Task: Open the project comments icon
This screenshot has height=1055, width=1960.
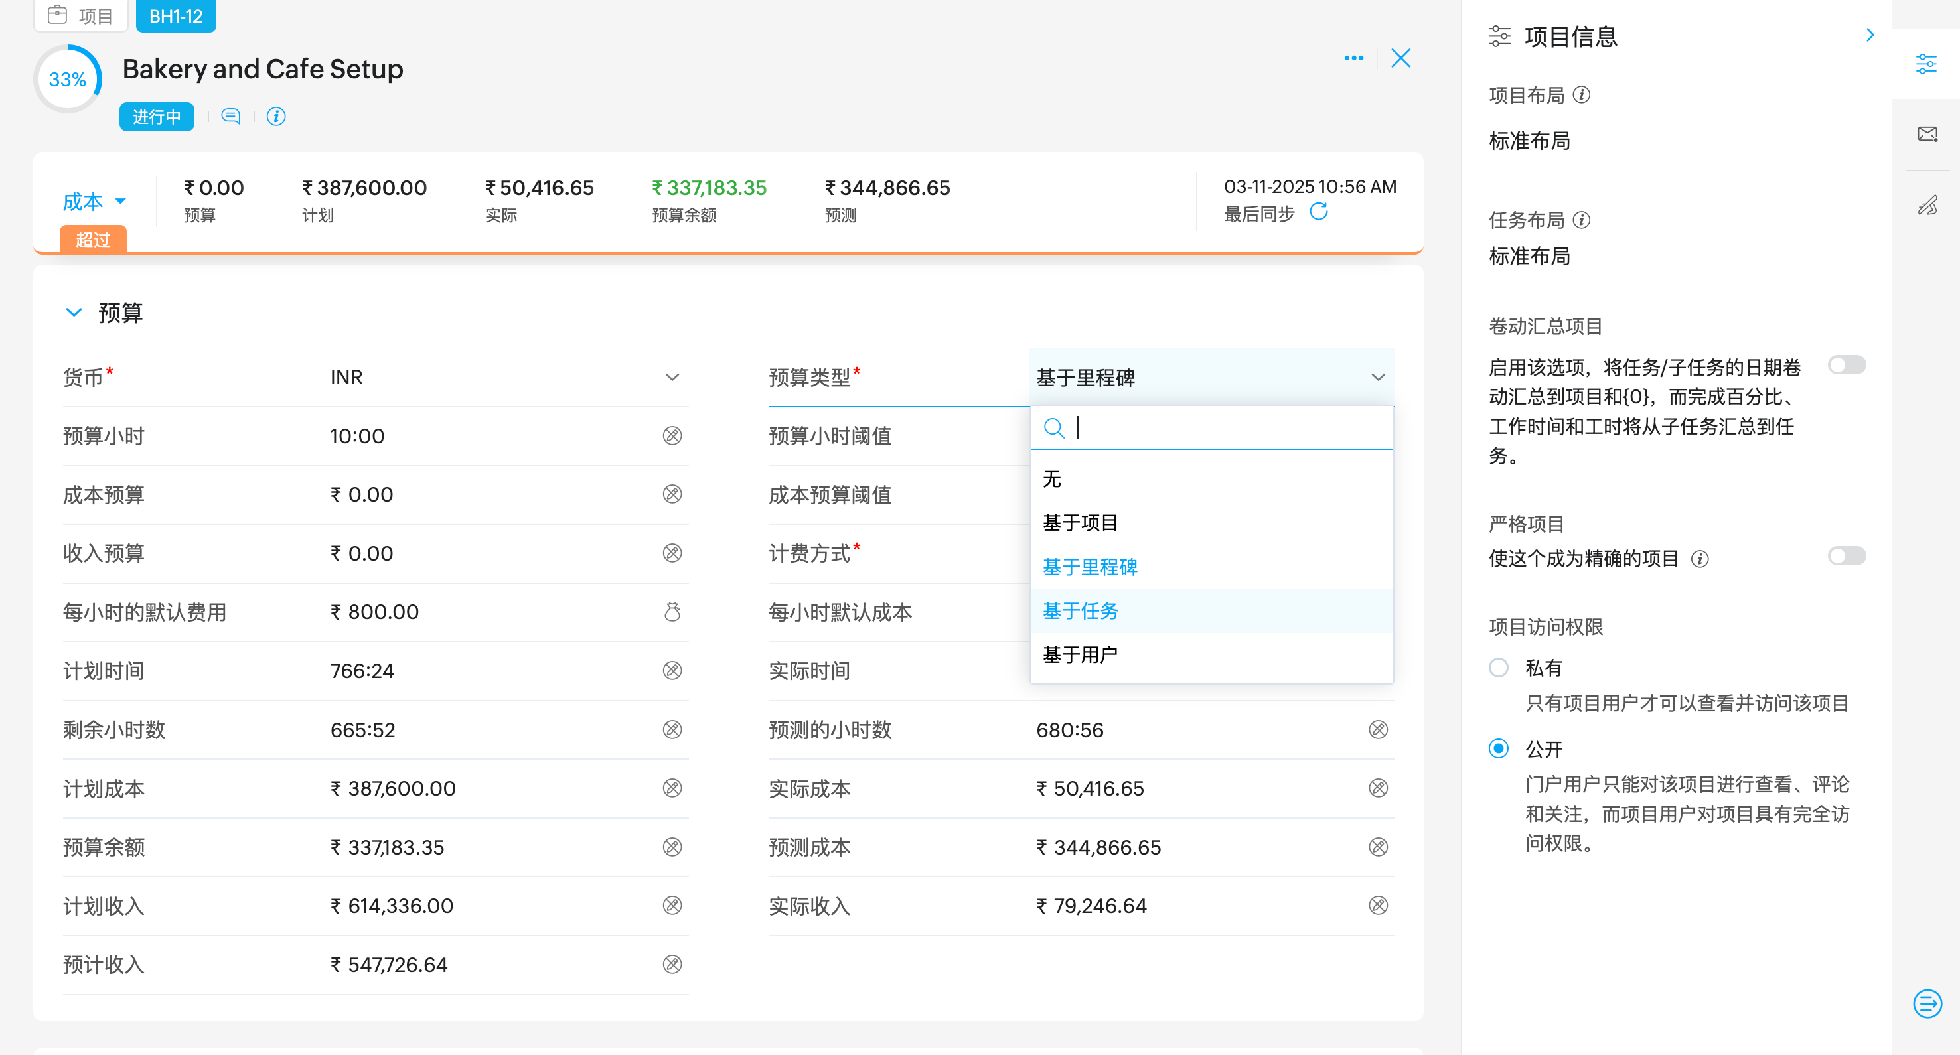Action: [230, 116]
